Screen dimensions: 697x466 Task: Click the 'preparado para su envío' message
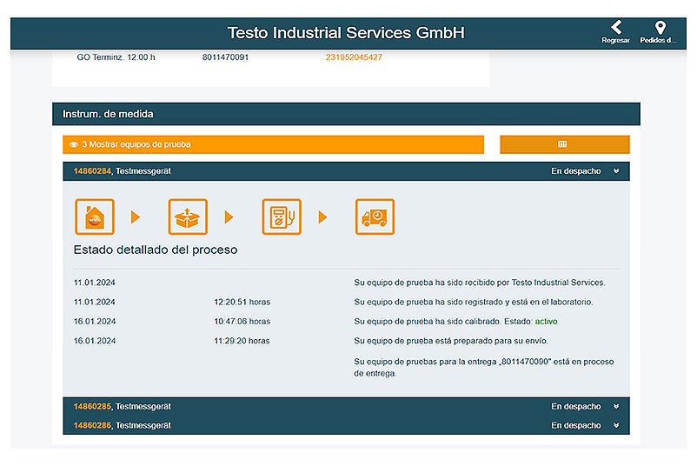[x=451, y=341]
